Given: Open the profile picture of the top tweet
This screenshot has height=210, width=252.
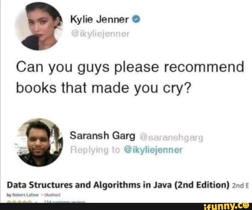Looking at the screenshot, I should pyautogui.click(x=39, y=27).
